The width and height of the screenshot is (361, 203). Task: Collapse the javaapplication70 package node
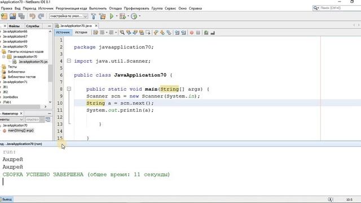click(4, 56)
